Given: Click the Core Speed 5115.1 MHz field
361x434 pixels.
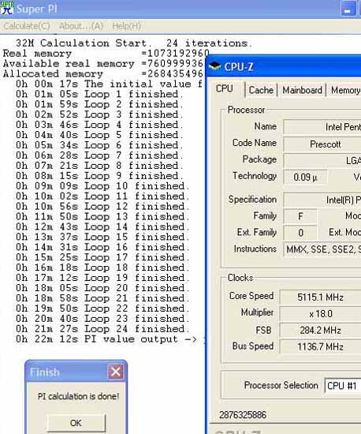Looking at the screenshot, I should (320, 297).
